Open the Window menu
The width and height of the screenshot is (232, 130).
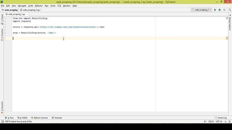coord(67,6)
